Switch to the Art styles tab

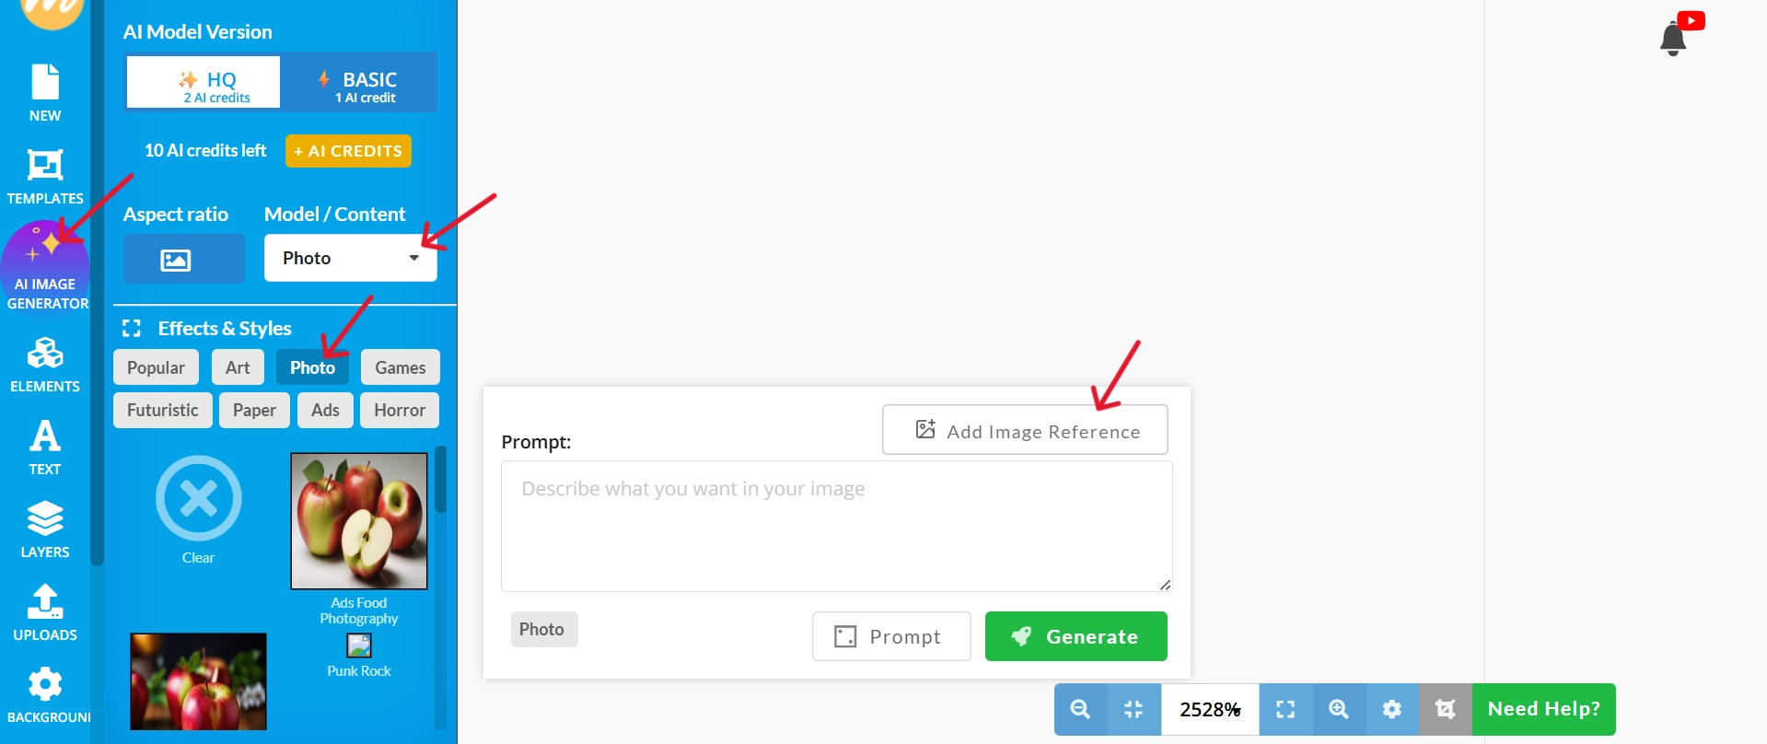click(237, 366)
